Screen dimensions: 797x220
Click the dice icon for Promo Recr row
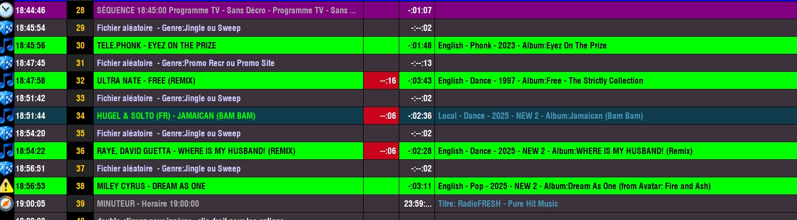pyautogui.click(x=6, y=63)
